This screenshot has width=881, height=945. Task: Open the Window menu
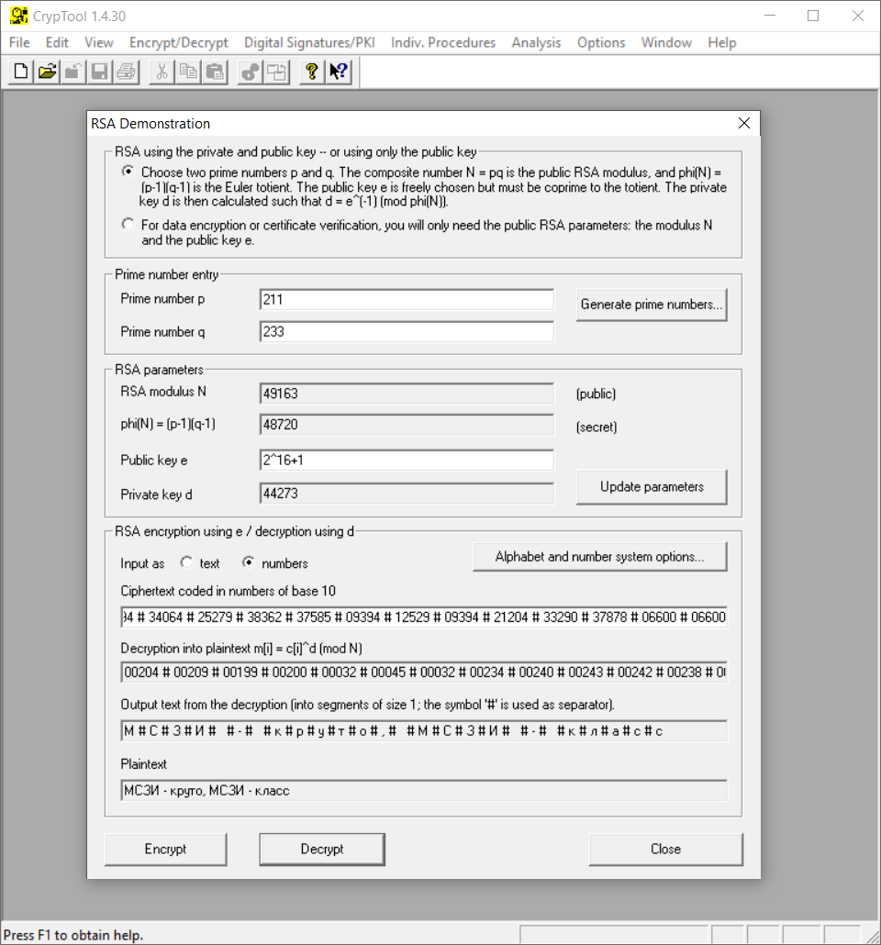[x=666, y=43]
